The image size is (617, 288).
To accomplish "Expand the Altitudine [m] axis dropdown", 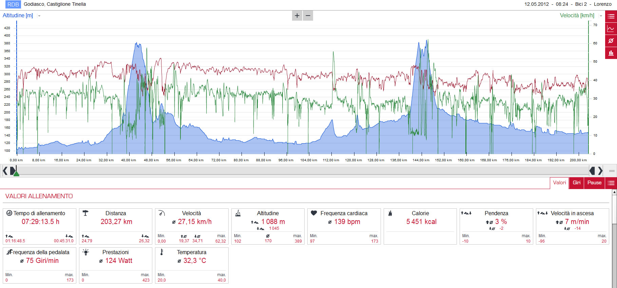I will coord(39,16).
